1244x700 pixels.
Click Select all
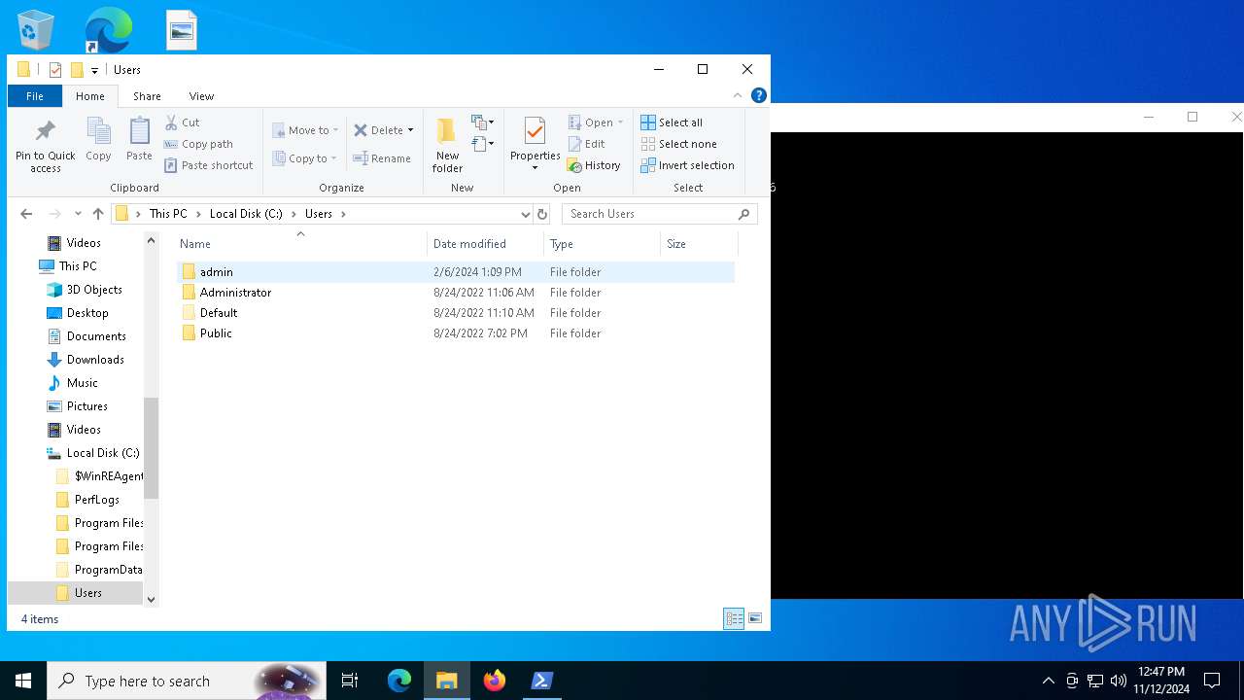click(x=672, y=122)
